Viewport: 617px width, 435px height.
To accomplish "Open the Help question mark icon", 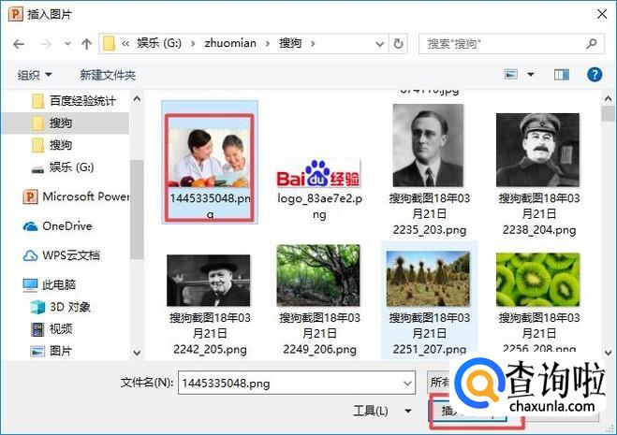I will click(x=594, y=74).
